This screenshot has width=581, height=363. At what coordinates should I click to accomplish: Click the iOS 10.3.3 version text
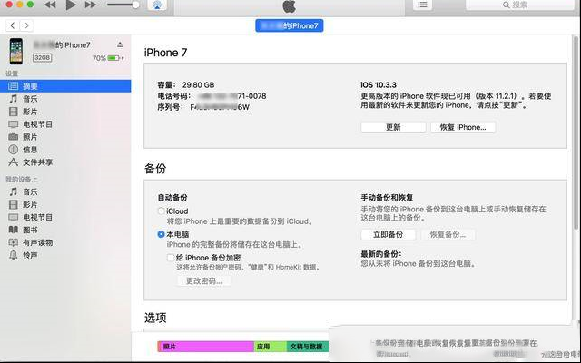pyautogui.click(x=379, y=84)
